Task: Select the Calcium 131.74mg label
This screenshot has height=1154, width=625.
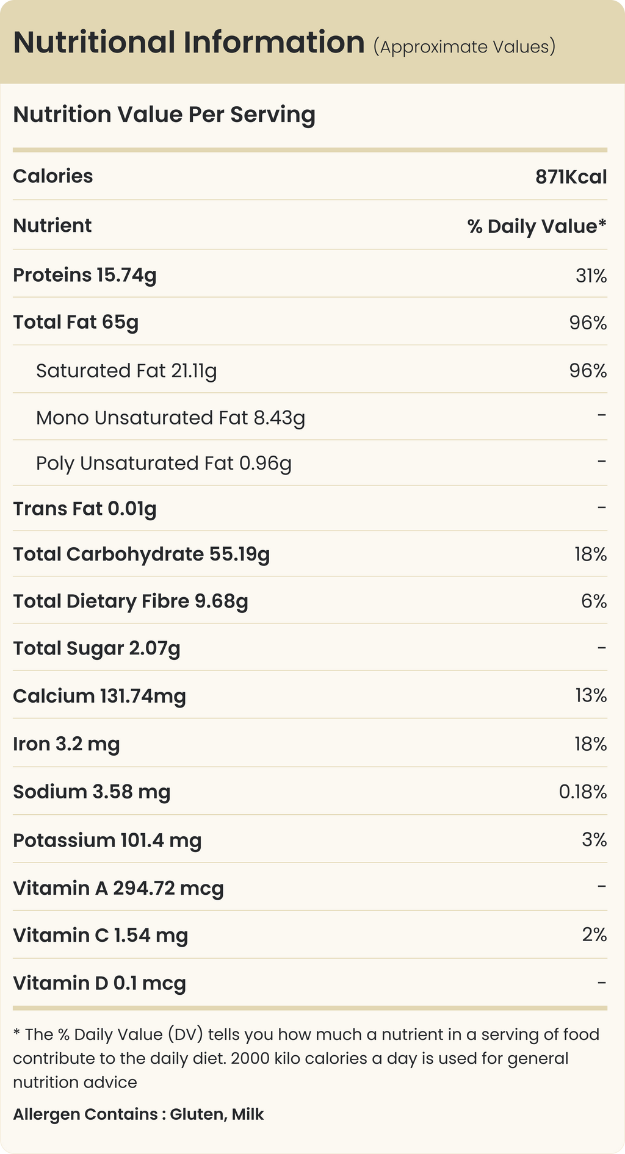Action: 99,696
